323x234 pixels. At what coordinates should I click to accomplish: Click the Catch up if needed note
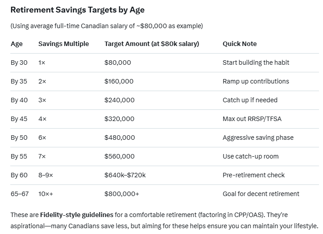[x=250, y=100]
